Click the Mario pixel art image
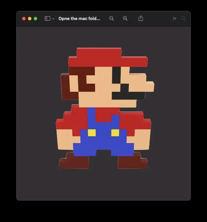The height and width of the screenshot is (222, 207). point(105,108)
